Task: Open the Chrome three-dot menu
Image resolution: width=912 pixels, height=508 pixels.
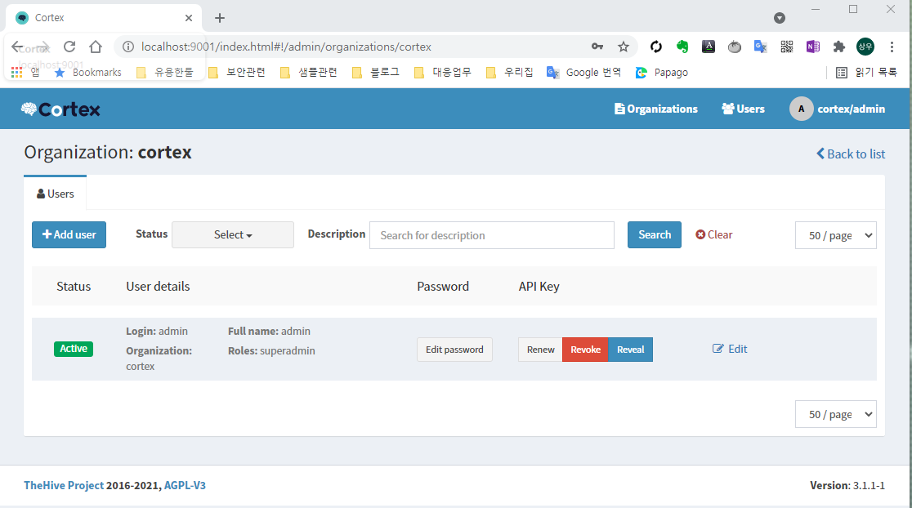Action: pos(892,47)
